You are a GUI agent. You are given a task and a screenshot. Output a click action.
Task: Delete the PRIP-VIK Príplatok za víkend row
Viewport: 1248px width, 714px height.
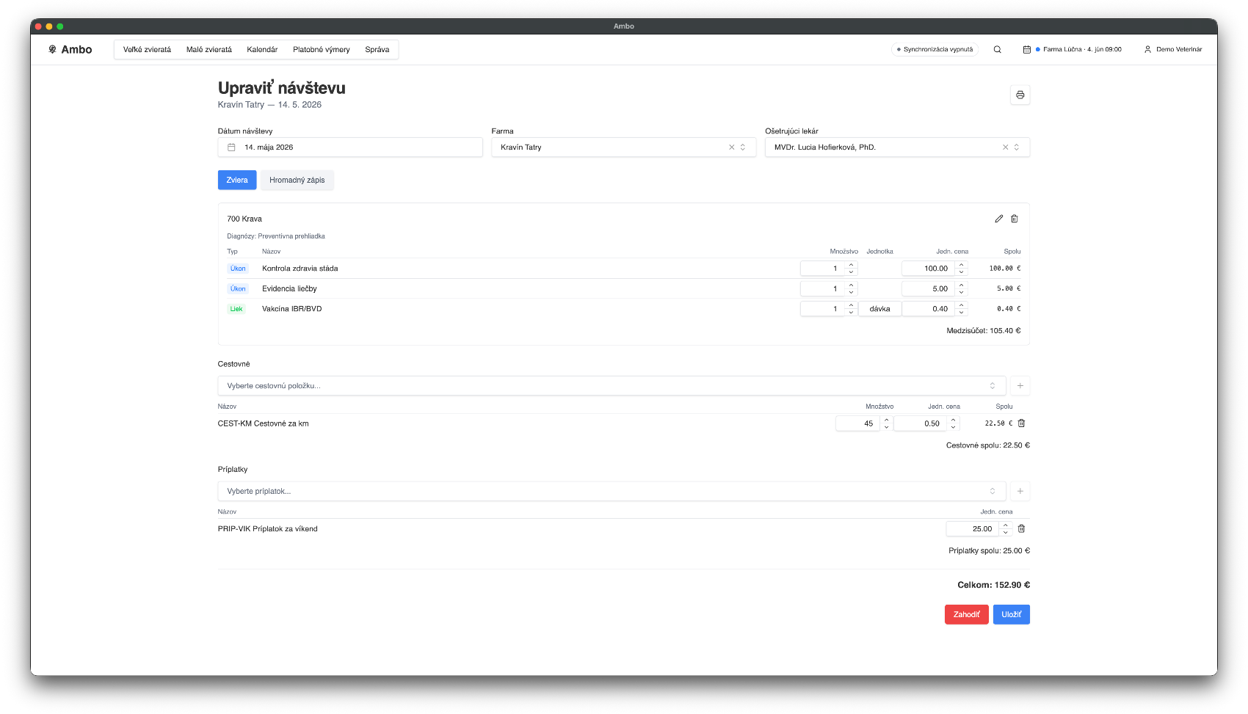point(1021,528)
